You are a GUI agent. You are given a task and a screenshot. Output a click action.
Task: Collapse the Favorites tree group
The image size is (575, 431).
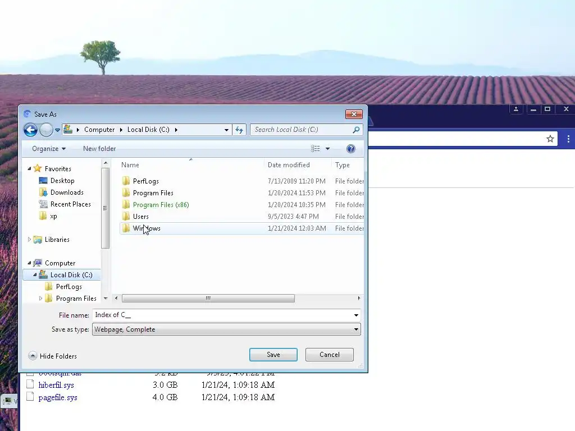pos(29,168)
